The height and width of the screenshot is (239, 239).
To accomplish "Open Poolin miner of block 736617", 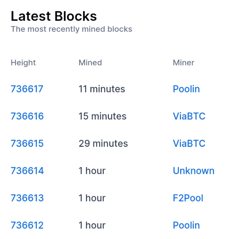I will pyautogui.click(x=186, y=89).
